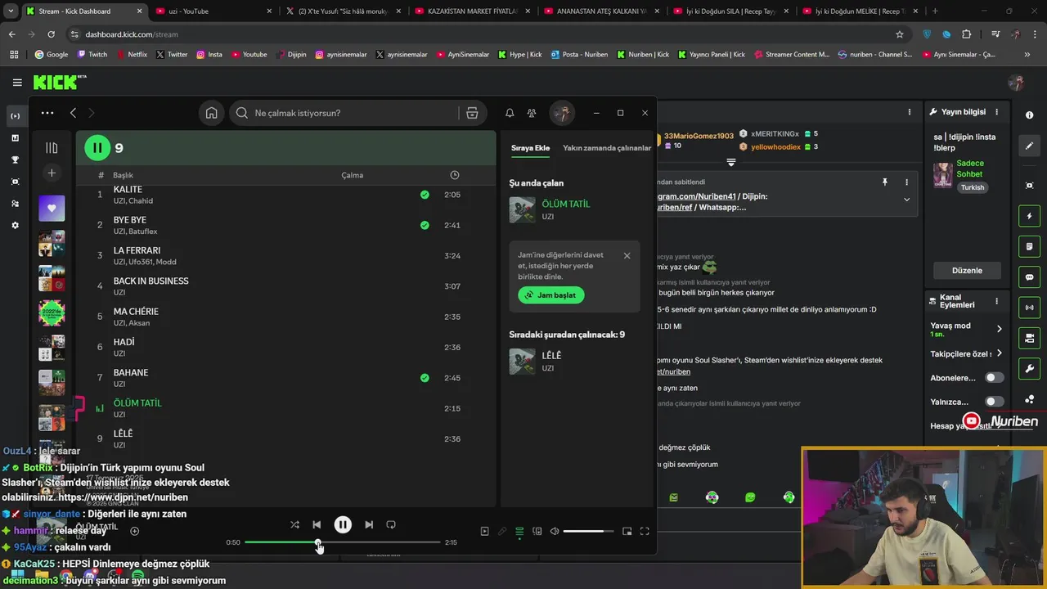Click the Spotify home icon
The image size is (1047, 589).
[x=211, y=113]
